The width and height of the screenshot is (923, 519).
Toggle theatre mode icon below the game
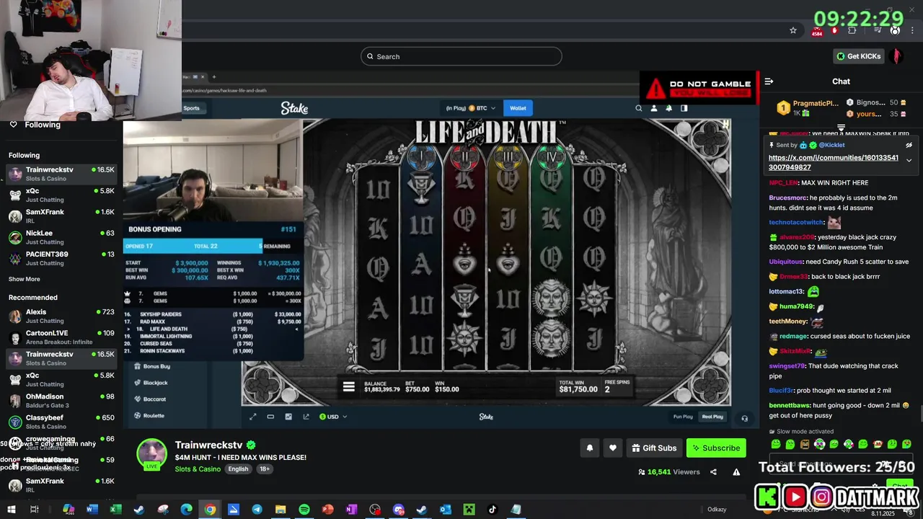270,417
